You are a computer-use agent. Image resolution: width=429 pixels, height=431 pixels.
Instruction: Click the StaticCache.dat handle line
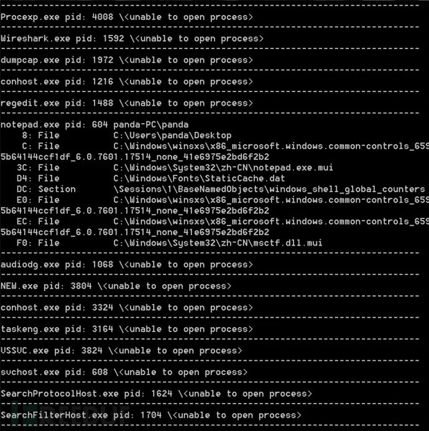click(x=150, y=178)
